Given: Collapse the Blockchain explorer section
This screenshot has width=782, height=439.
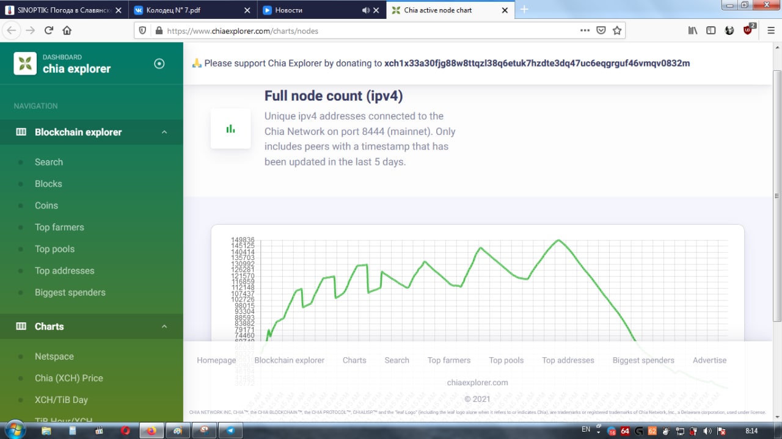Looking at the screenshot, I should 92,132.
